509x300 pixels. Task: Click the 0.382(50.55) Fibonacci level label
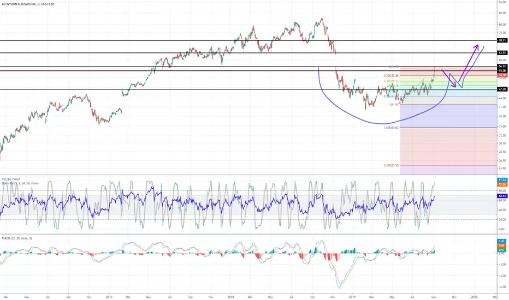[x=392, y=81]
